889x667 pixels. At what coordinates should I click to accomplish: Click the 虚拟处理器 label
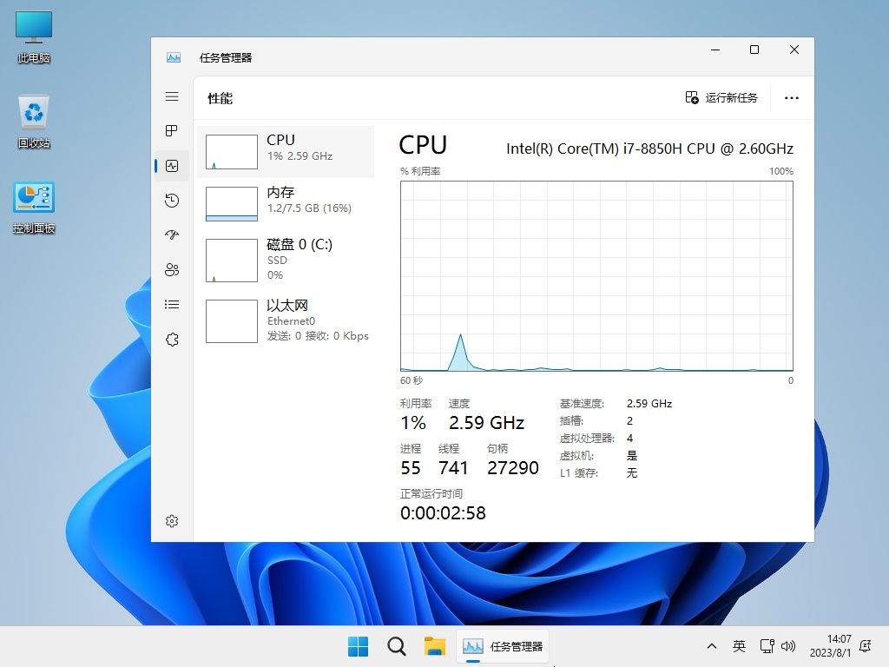pos(587,439)
